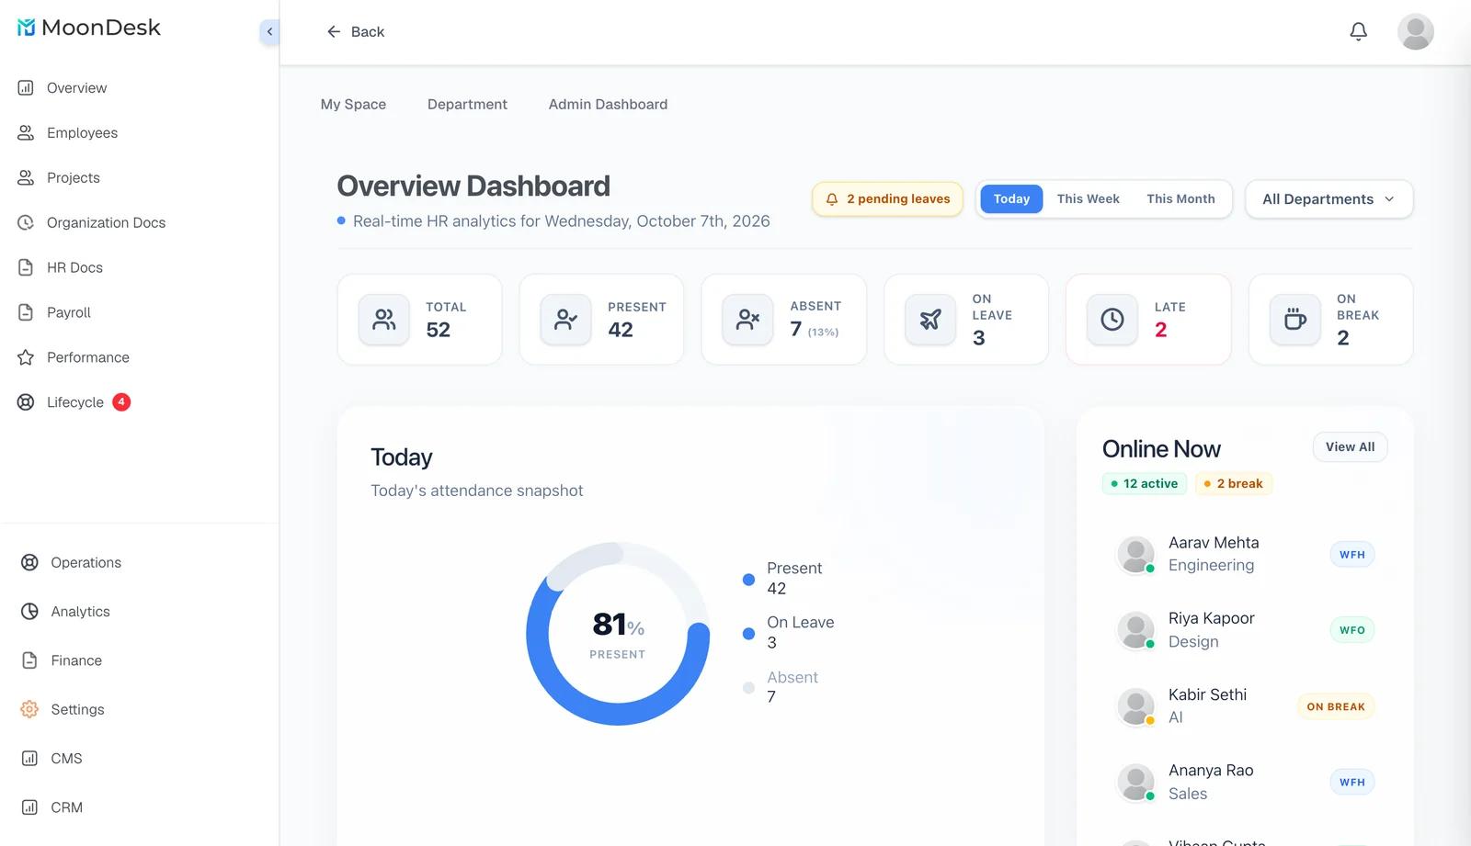Viewport: 1471px width, 846px height.
Task: Click Aarav Mehta's avatar
Action: click(1135, 555)
